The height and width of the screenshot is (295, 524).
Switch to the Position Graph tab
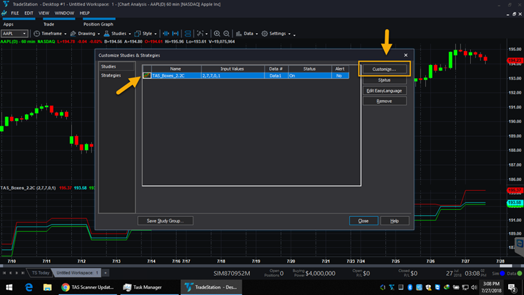(98, 24)
